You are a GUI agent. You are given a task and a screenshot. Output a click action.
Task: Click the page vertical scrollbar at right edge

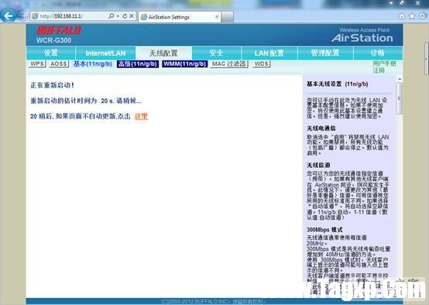point(426,59)
